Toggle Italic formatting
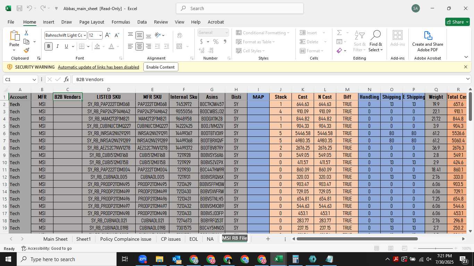 tap(58, 46)
